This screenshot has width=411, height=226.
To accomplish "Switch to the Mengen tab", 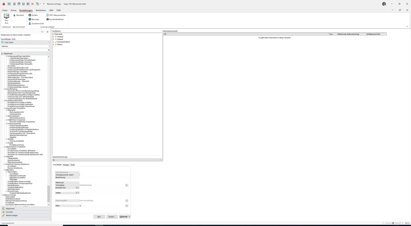I will [x=66, y=165].
